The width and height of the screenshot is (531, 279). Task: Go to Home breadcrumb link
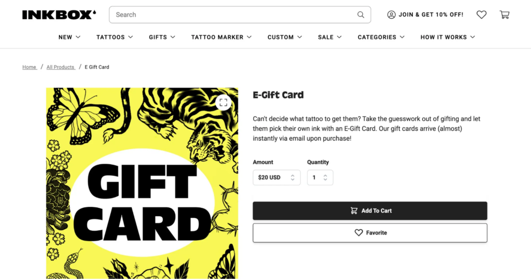pos(30,67)
